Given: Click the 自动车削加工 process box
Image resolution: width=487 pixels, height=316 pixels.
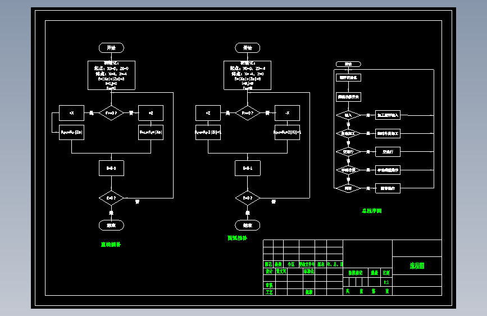Looking at the screenshot, I should (x=388, y=133).
